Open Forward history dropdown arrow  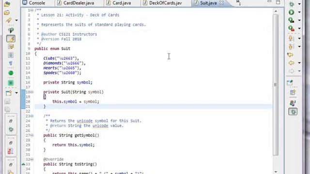pos(299,71)
